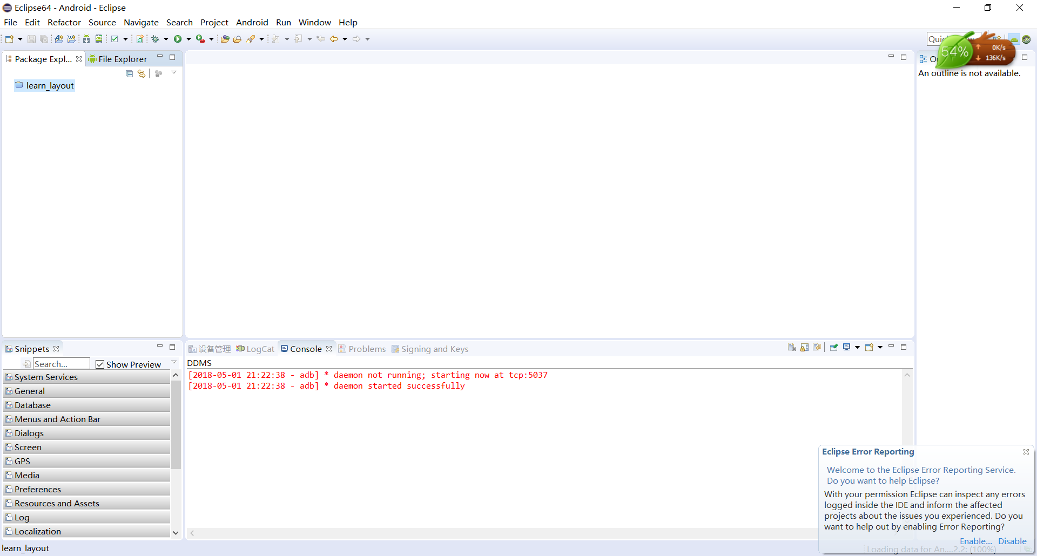This screenshot has height=556, width=1037.
Task: Open the External Tools dropdown arrow
Action: (x=211, y=39)
